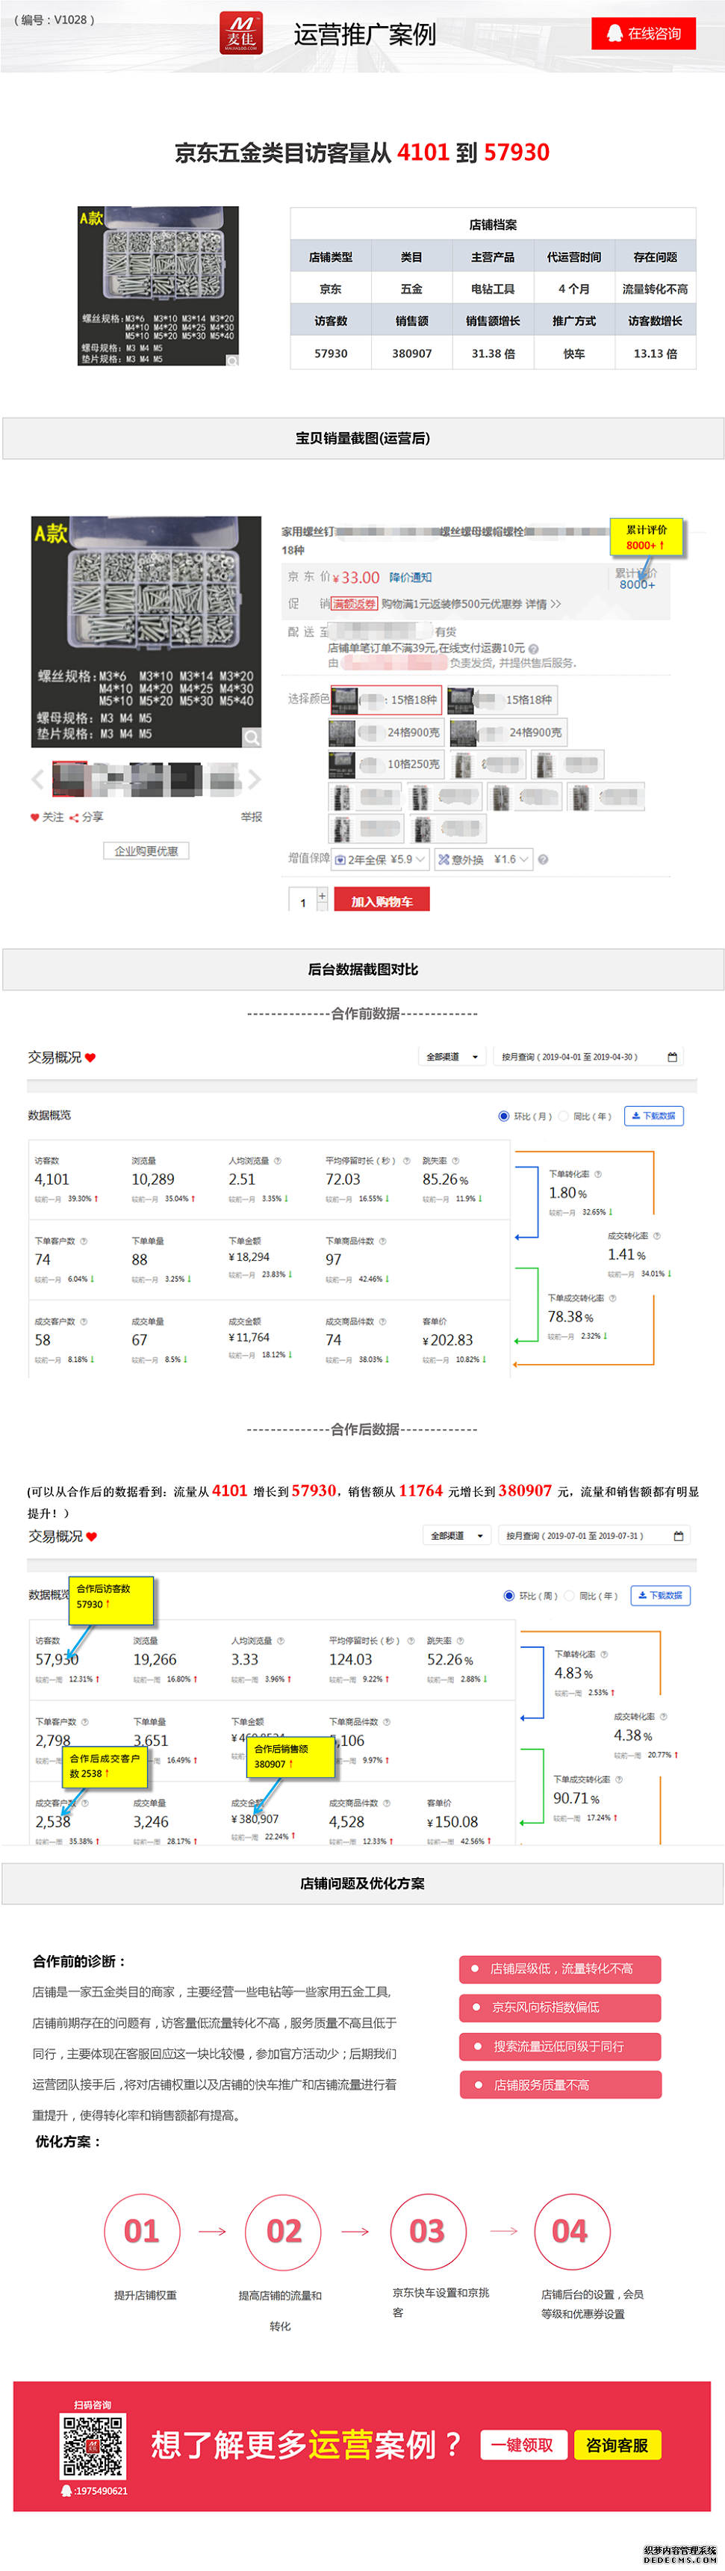Click the 京东风向标指数偏低 pill
The image size is (725, 2571).
[x=561, y=2007]
